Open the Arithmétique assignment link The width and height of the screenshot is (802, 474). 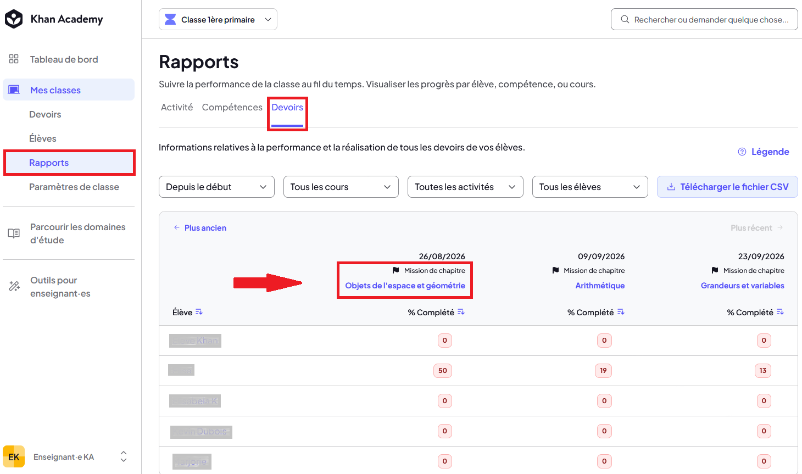(600, 286)
